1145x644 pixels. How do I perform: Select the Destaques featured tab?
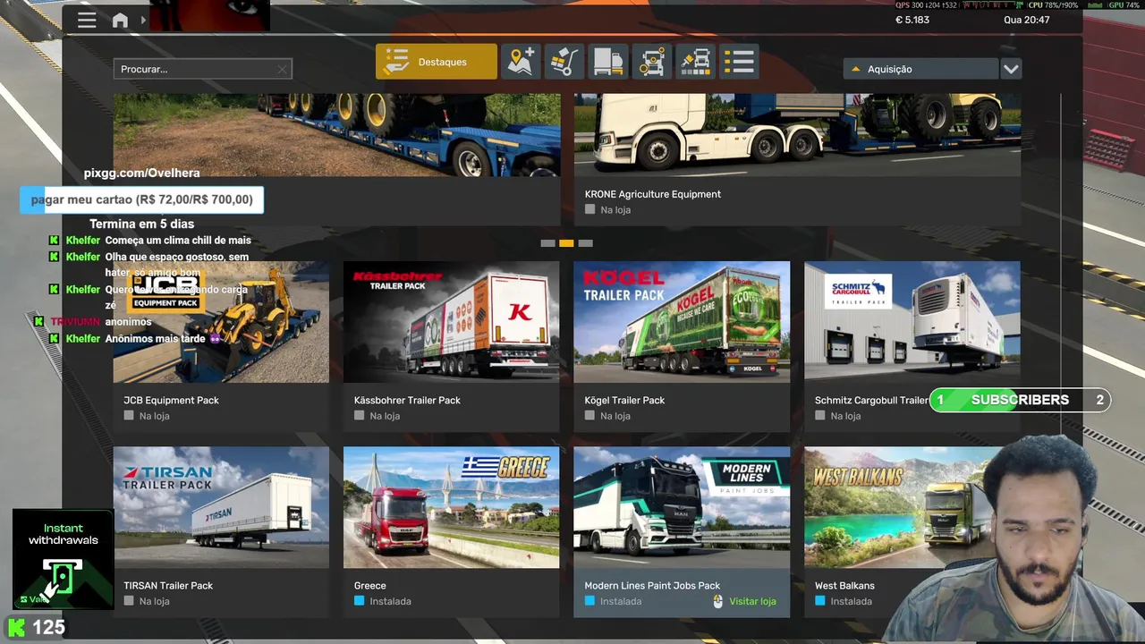(437, 62)
